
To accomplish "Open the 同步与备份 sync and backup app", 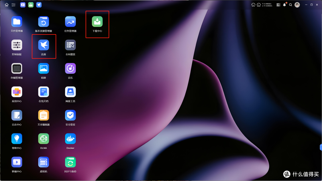I will pos(70,162).
